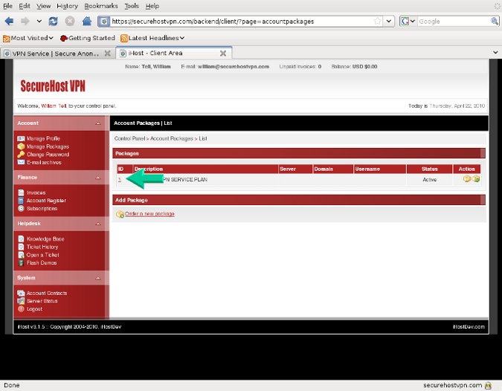Open the Bookmarks menu

pos(101,6)
